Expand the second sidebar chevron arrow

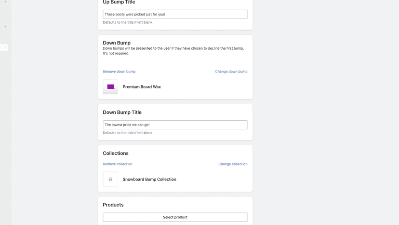pyautogui.click(x=5, y=27)
